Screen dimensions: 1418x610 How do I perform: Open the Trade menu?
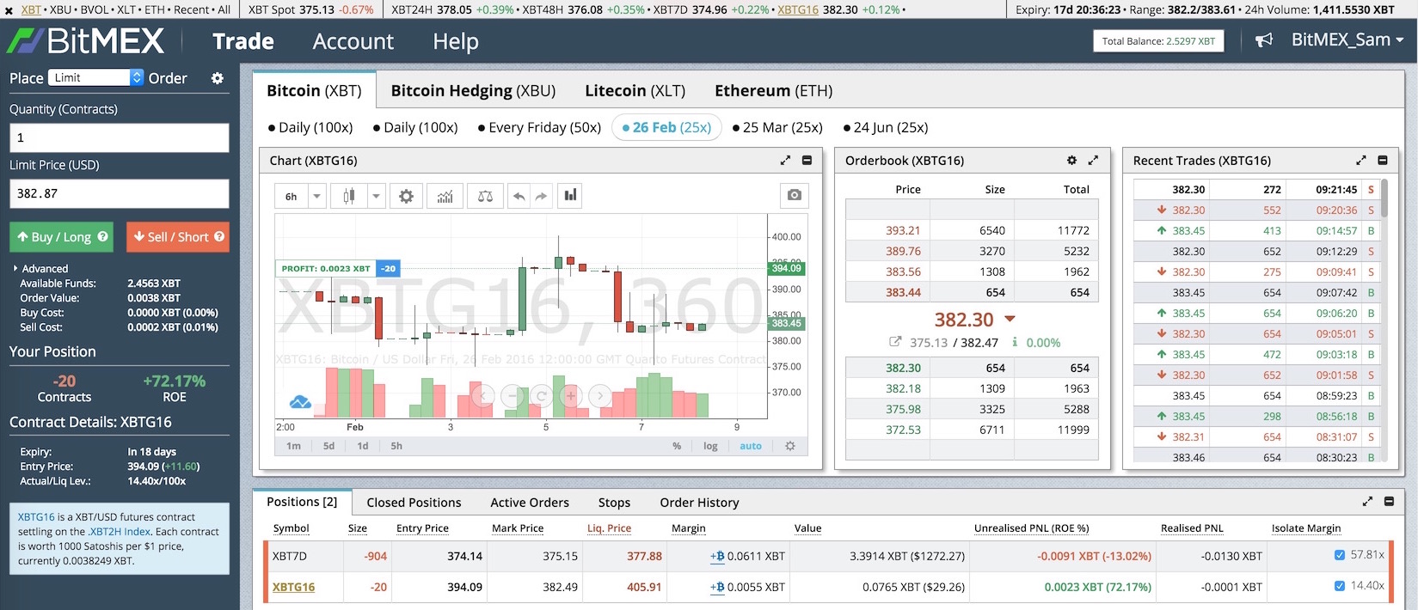[x=243, y=41]
